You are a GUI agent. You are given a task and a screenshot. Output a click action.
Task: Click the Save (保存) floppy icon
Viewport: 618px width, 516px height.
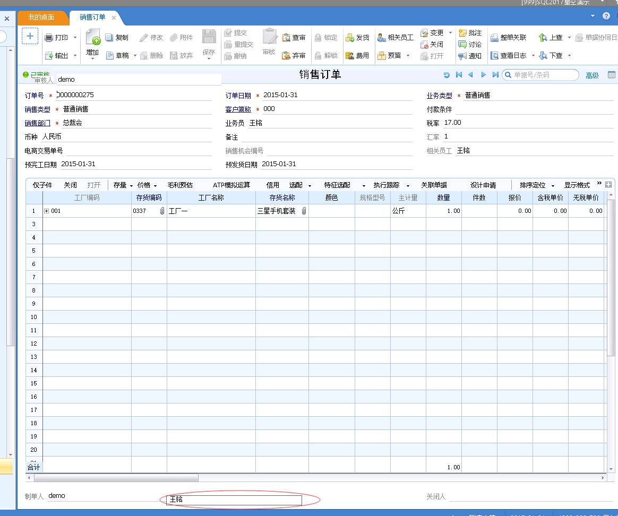coord(209,36)
